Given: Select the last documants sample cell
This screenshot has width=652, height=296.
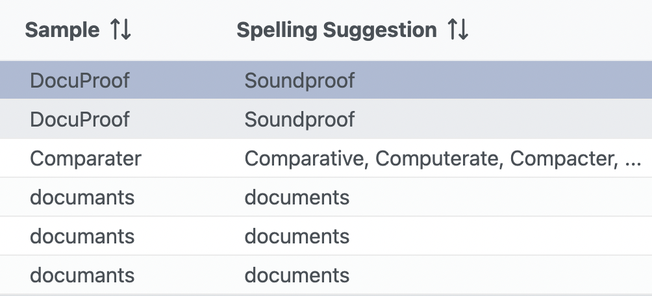Looking at the screenshot, I should click(82, 275).
